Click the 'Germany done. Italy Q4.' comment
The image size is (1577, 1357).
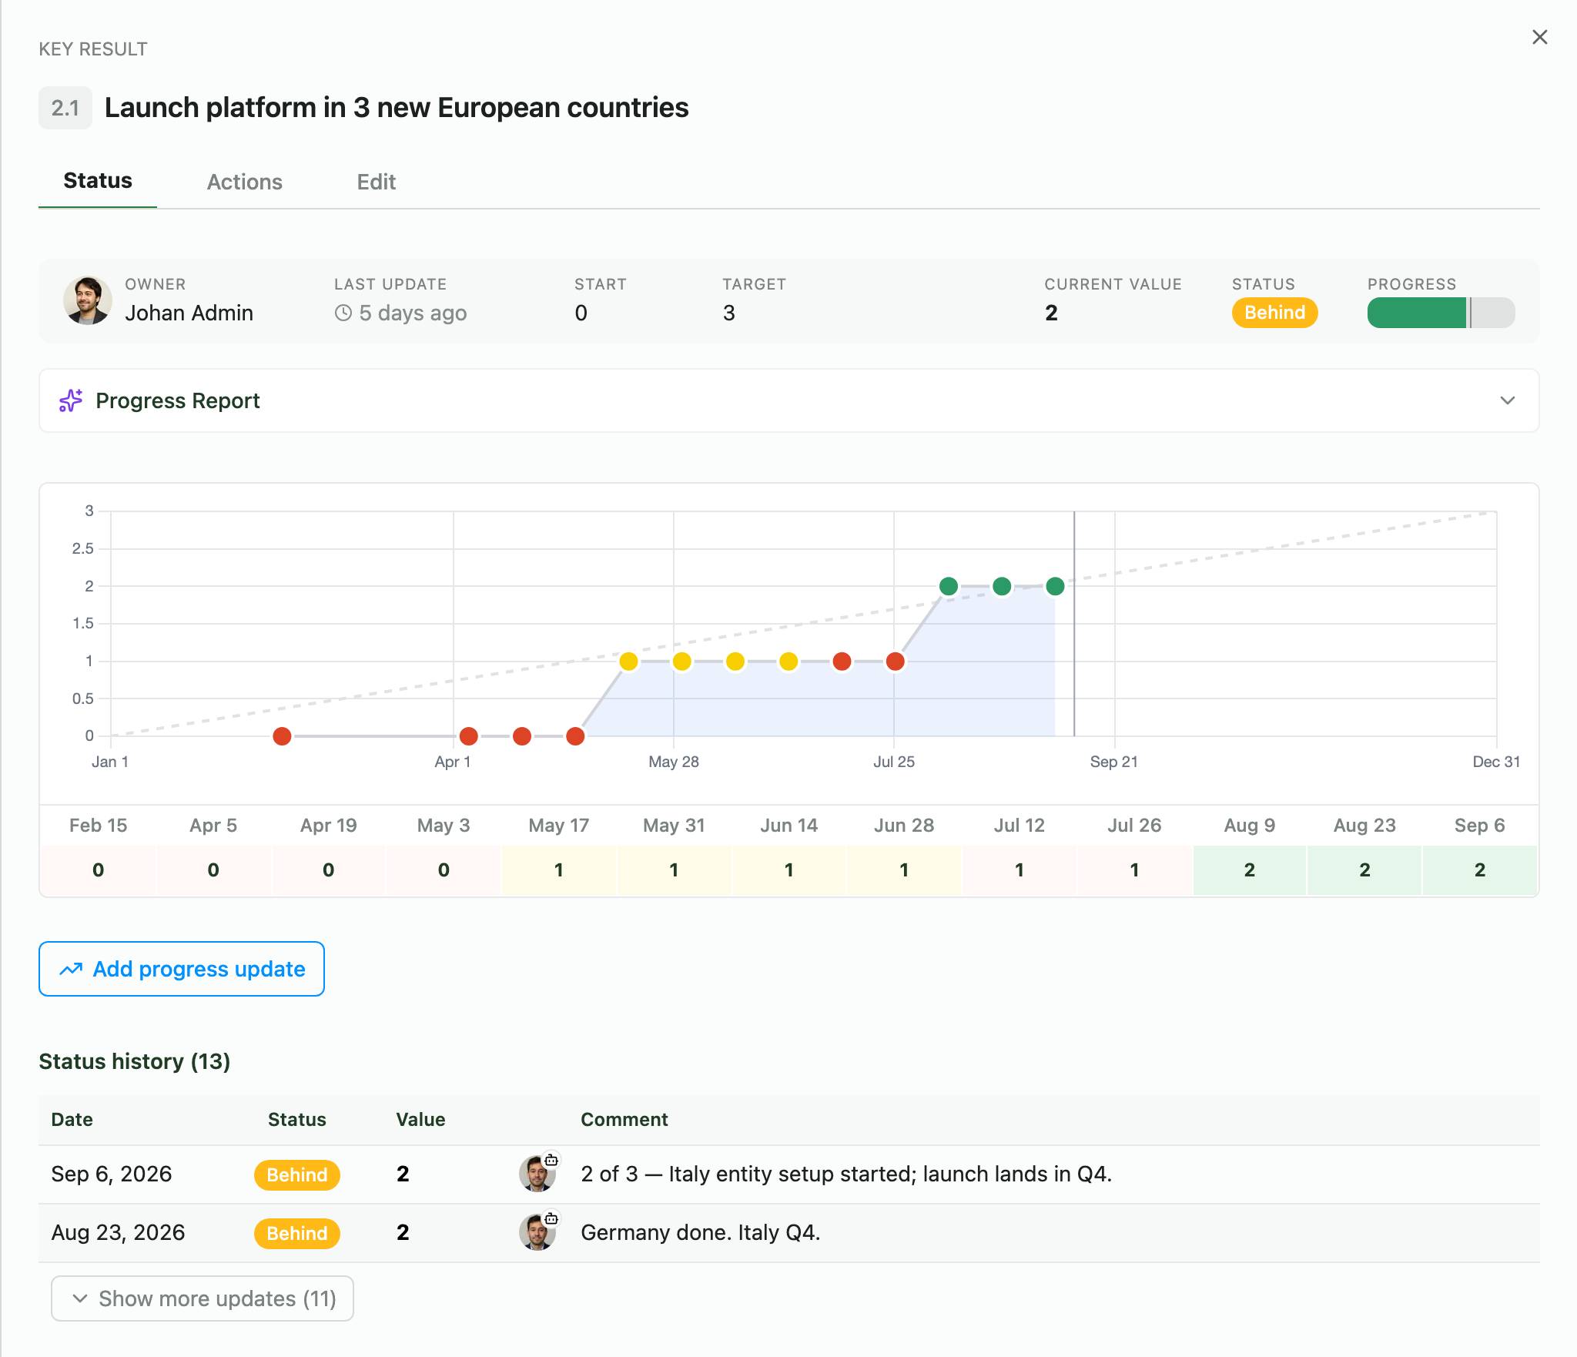click(700, 1232)
